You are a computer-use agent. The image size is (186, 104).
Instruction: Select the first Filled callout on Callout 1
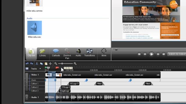tap(99, 84)
